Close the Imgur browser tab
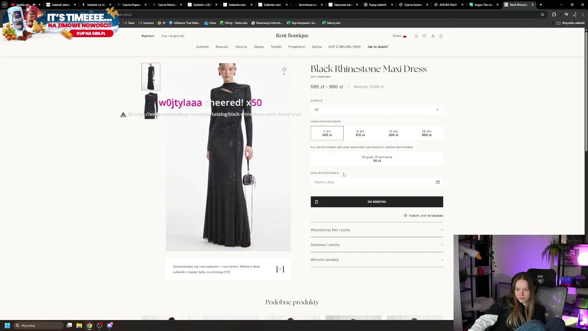The height and width of the screenshot is (331, 588). [x=498, y=5]
